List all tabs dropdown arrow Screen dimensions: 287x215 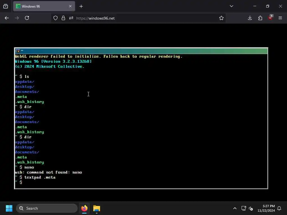pos(231,6)
